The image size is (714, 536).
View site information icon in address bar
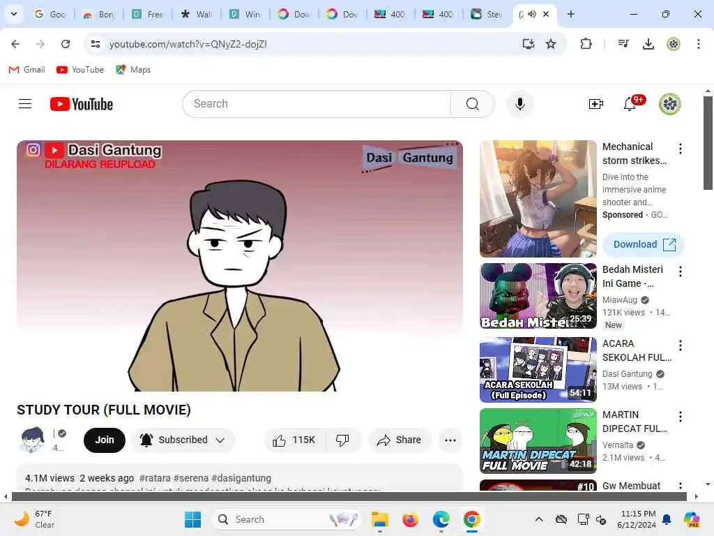95,44
